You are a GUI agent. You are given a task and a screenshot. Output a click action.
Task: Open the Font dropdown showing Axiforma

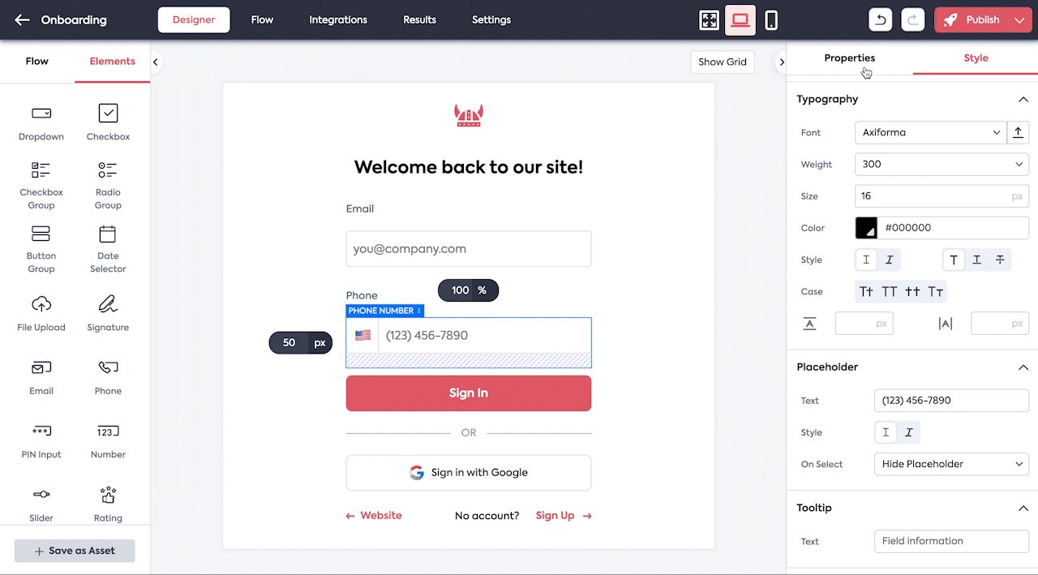coord(930,132)
